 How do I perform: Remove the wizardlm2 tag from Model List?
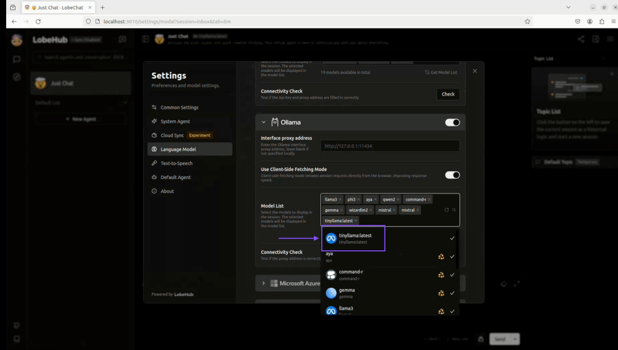coord(371,210)
